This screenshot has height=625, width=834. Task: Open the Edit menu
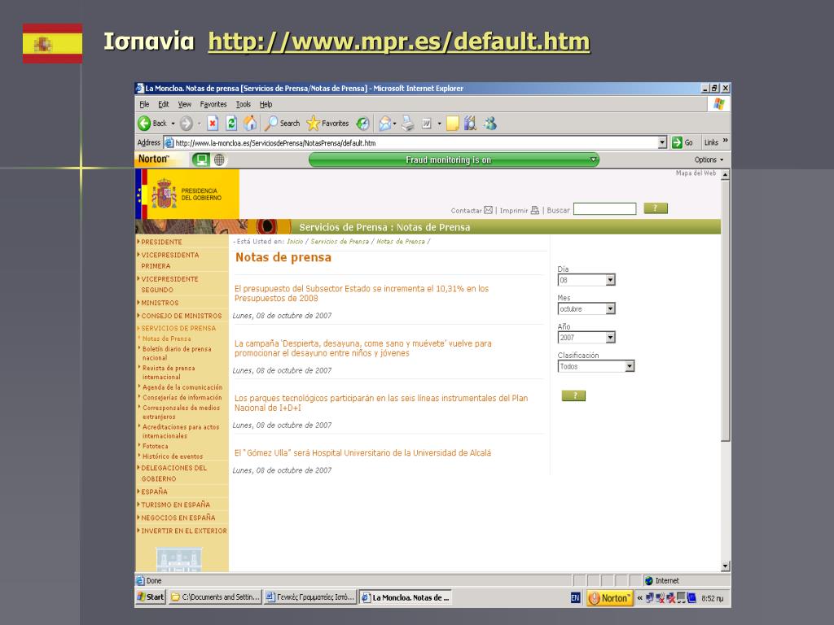(x=163, y=104)
